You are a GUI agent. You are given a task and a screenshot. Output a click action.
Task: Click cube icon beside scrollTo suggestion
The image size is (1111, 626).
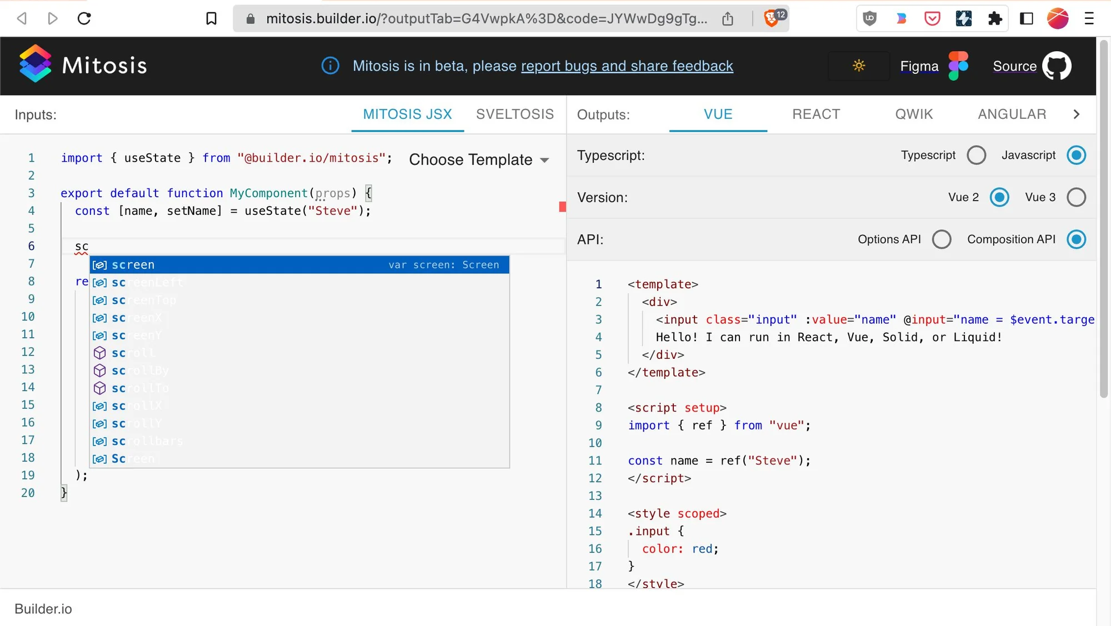(99, 388)
